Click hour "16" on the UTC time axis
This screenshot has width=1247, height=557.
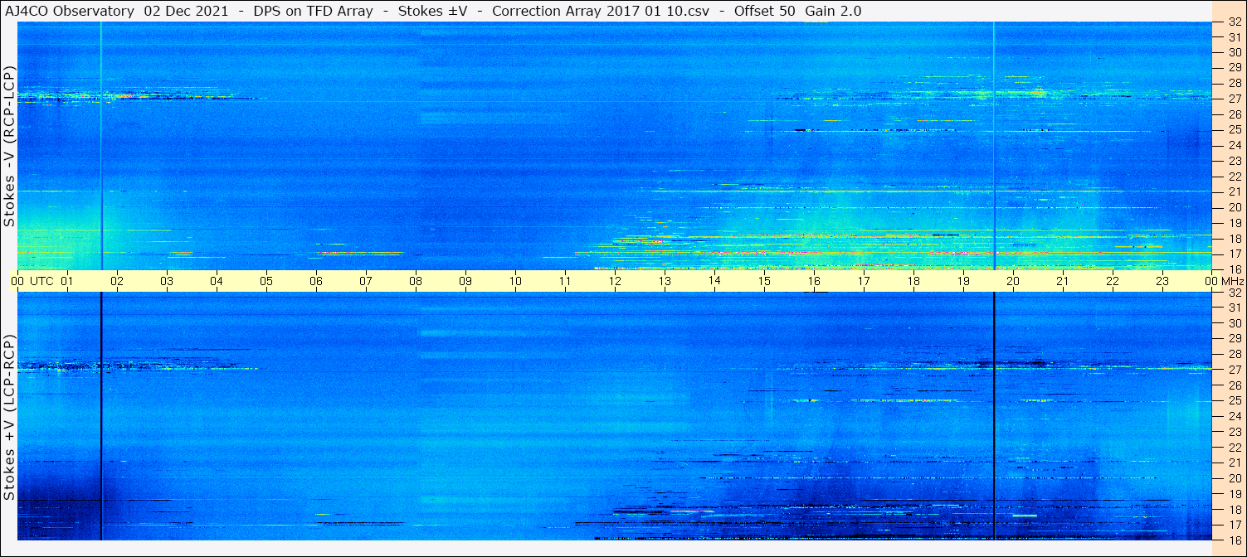(x=814, y=281)
